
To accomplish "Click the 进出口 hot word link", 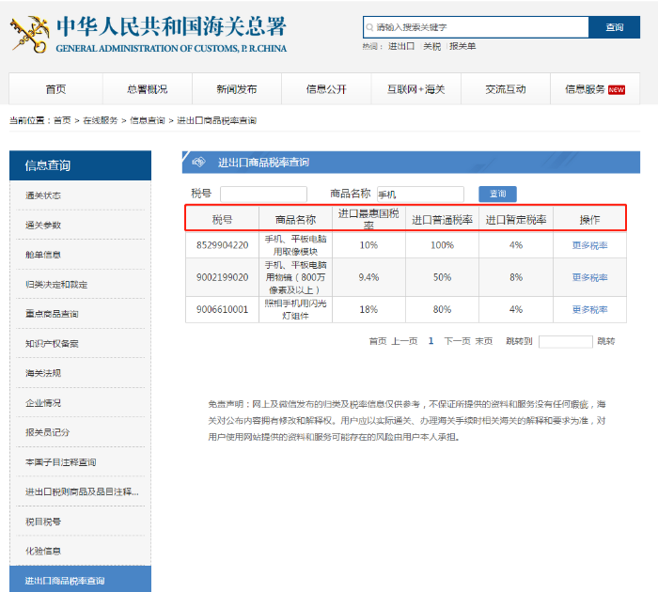I will [x=401, y=46].
